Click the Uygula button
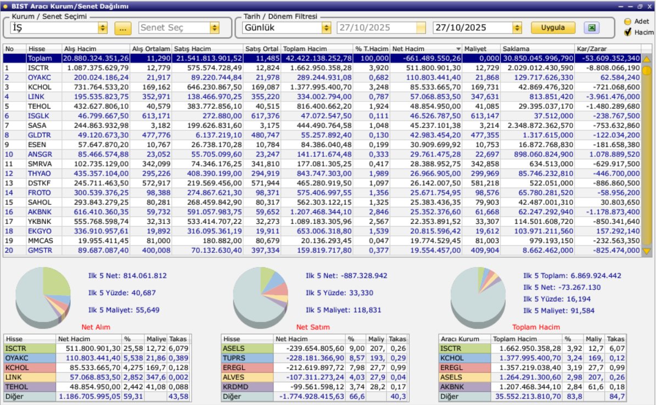Image resolution: width=656 pixels, height=405 pixels. click(553, 27)
